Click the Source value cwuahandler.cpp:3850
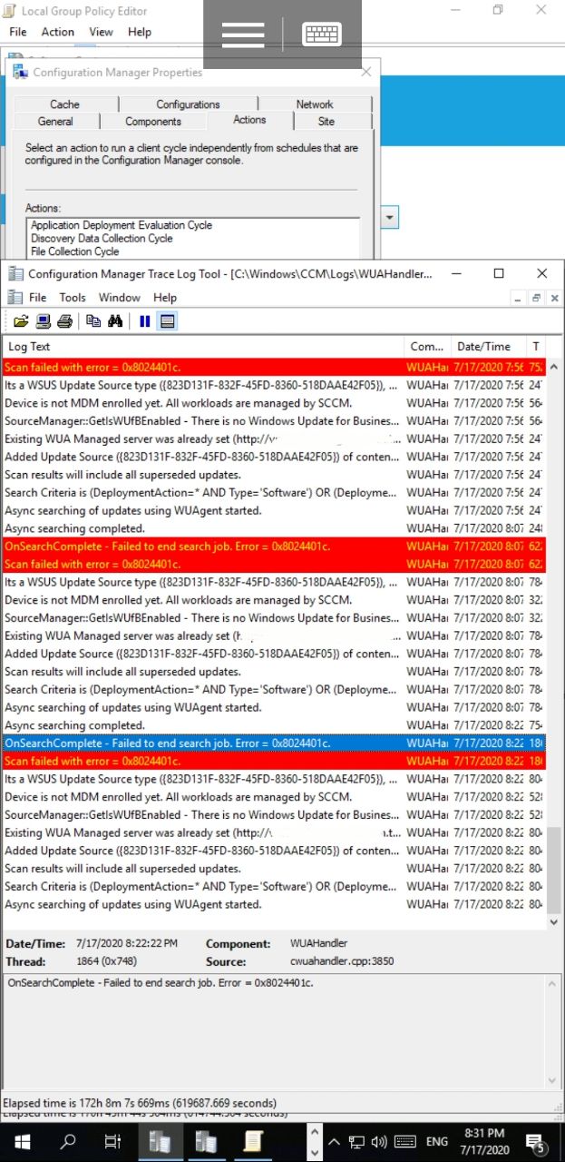The image size is (565, 1162). [x=342, y=961]
